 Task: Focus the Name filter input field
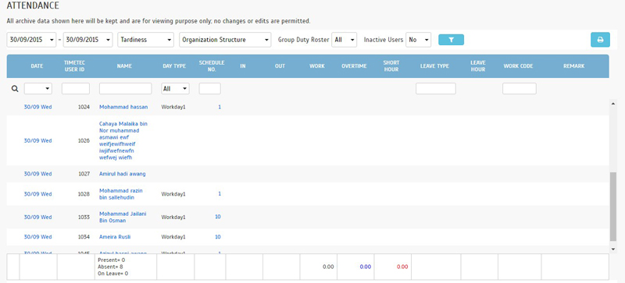point(126,89)
